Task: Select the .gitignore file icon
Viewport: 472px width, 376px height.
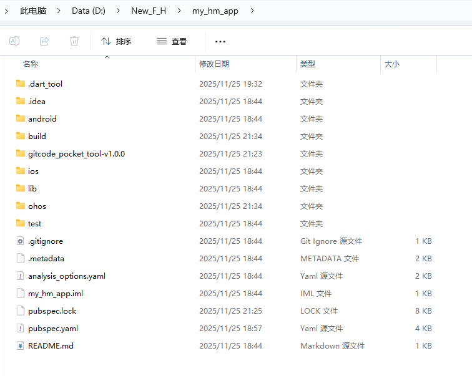Action: click(20, 241)
